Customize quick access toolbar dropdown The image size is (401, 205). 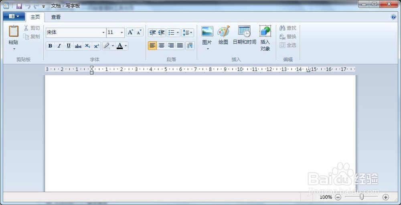[x=44, y=6]
